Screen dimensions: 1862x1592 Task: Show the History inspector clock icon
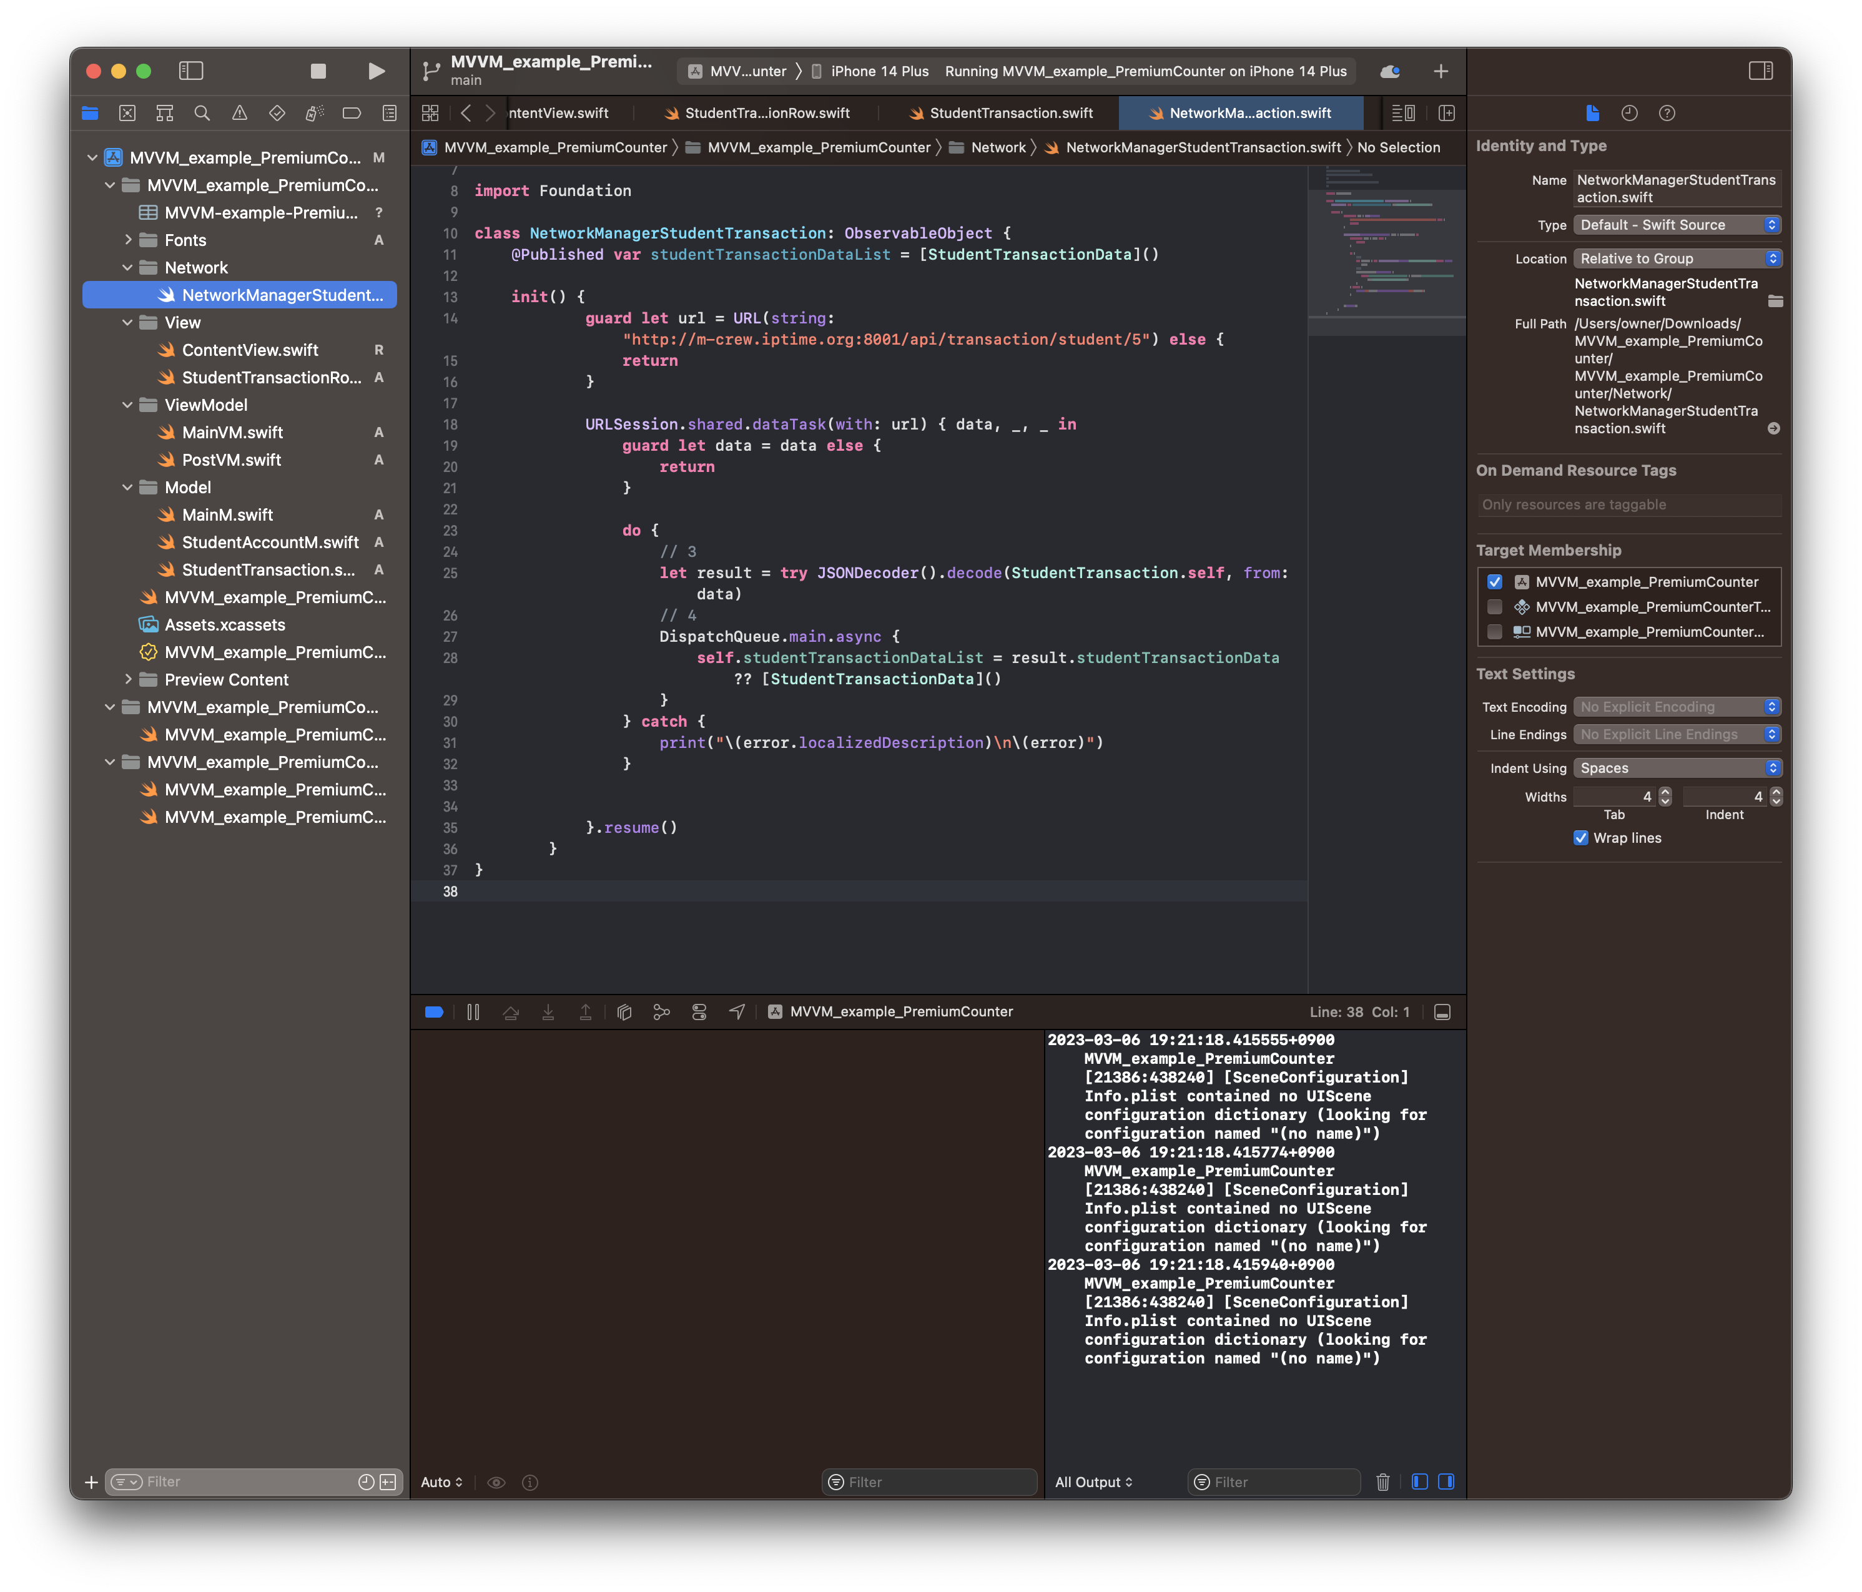click(1629, 113)
